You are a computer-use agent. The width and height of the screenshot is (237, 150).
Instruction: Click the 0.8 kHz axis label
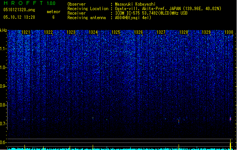tap(3, 105)
